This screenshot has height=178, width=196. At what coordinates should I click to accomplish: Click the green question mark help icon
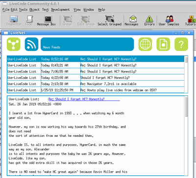[x=181, y=44]
